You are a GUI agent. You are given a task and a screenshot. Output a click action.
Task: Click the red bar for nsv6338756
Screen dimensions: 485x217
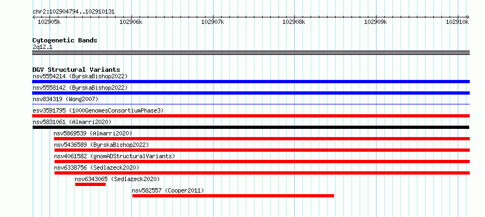point(262,173)
